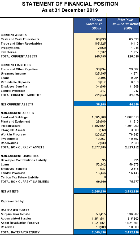Click the value 60,633 for cash
Viewport: 140px width, 235px height.
point(101,39)
